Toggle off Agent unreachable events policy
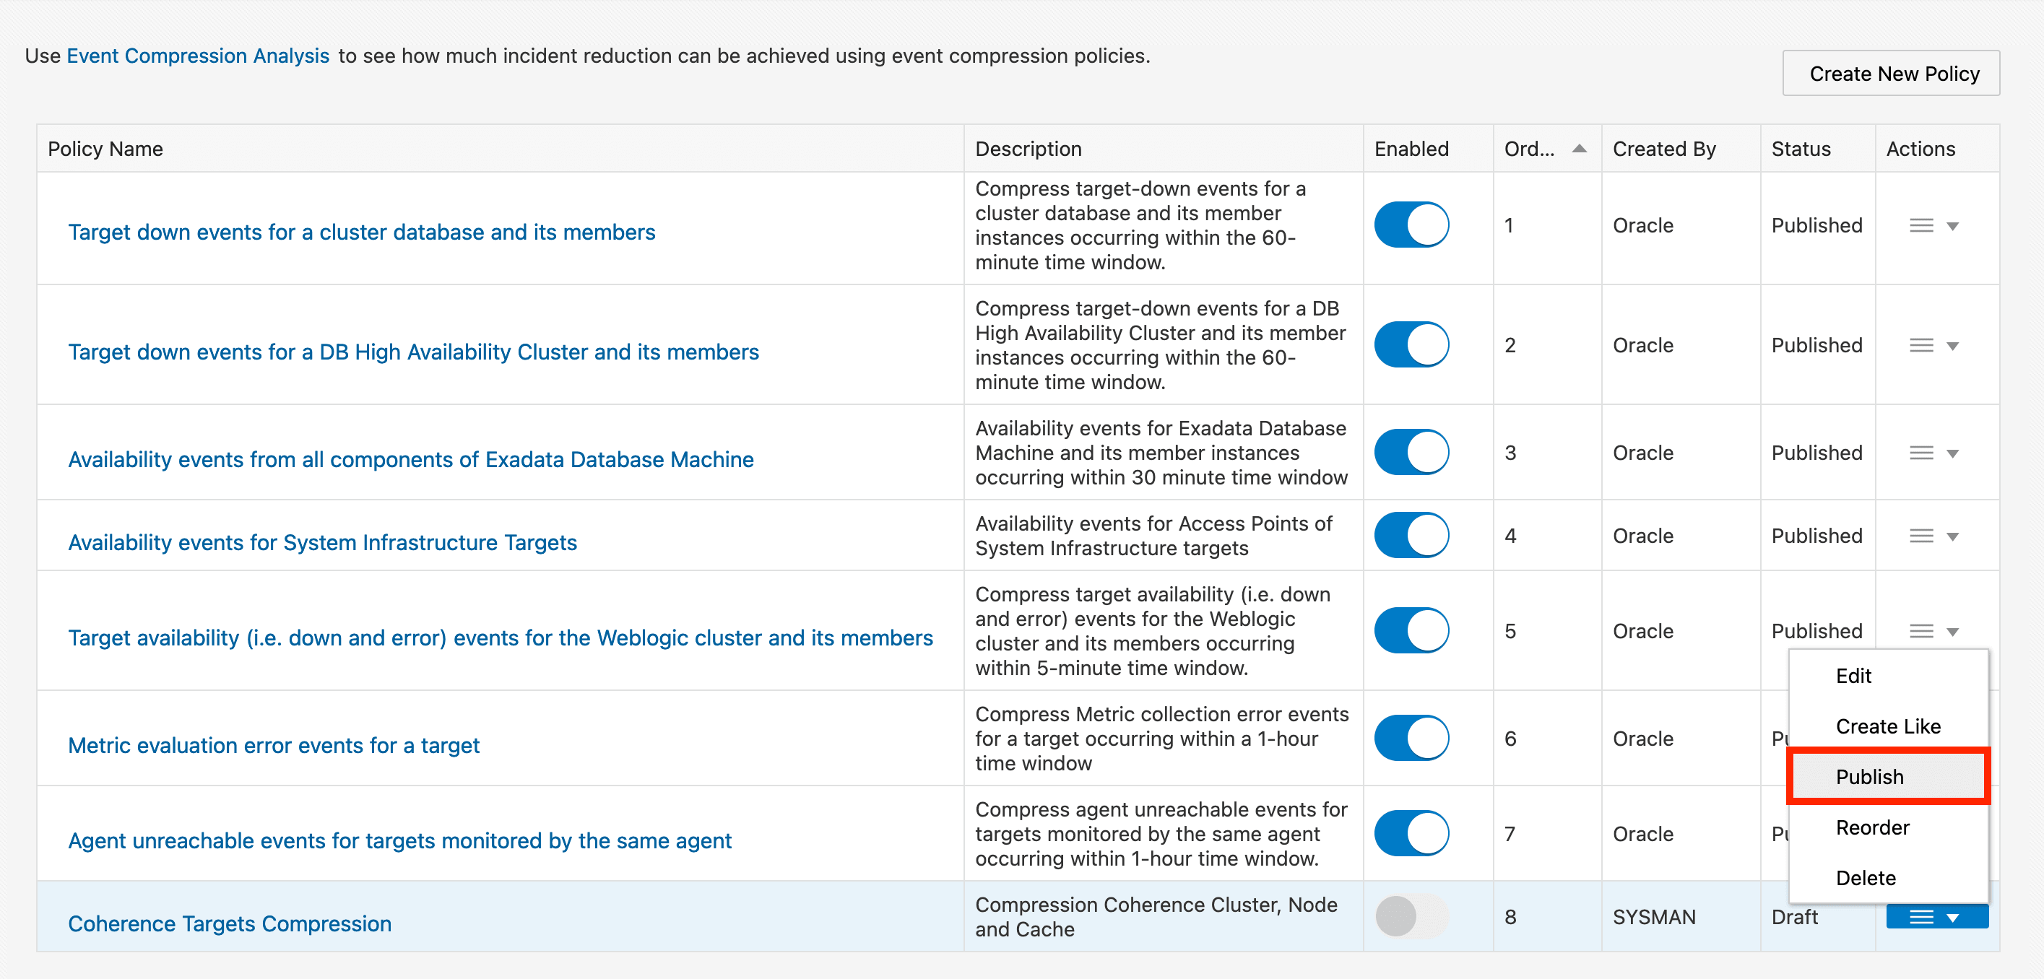This screenshot has height=979, width=2044. [x=1411, y=834]
